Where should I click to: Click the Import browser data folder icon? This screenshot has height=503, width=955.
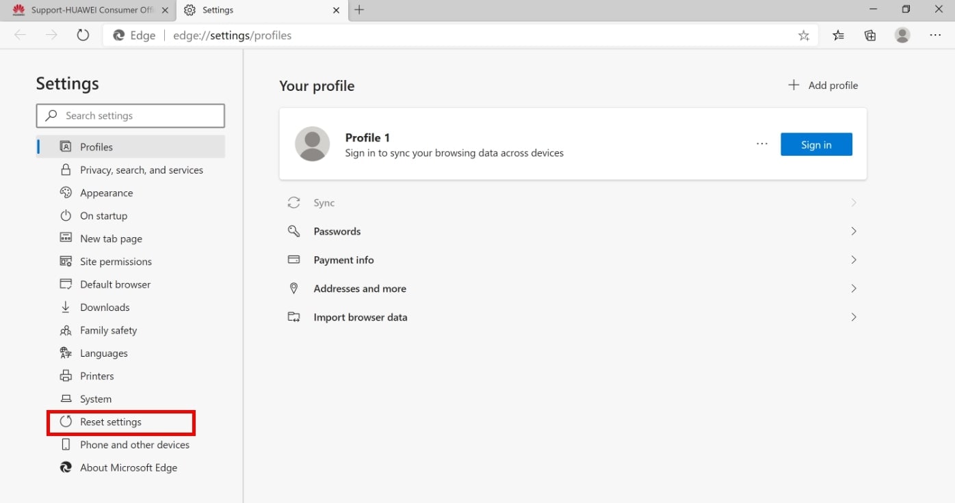click(293, 317)
